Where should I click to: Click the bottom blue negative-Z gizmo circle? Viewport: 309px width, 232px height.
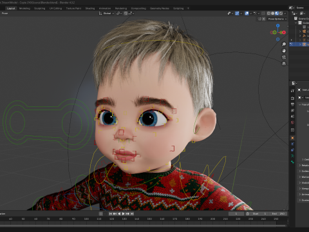tap(278, 39)
